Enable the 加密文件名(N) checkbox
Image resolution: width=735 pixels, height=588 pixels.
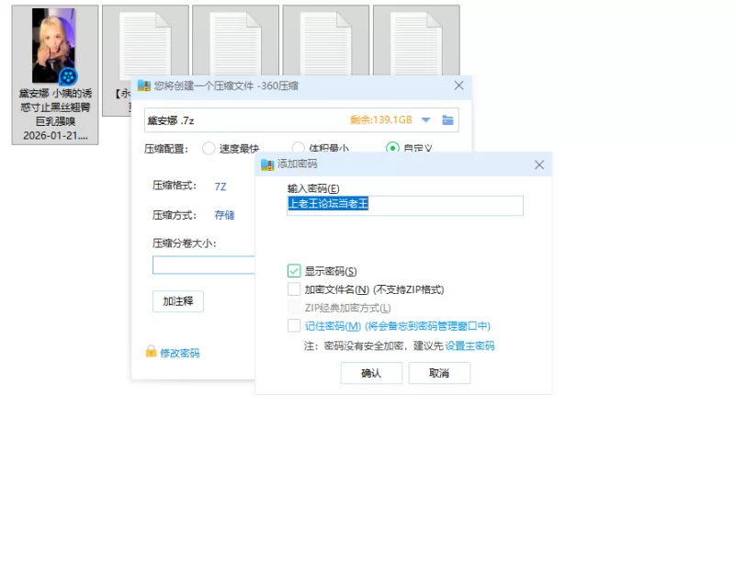[x=294, y=288]
